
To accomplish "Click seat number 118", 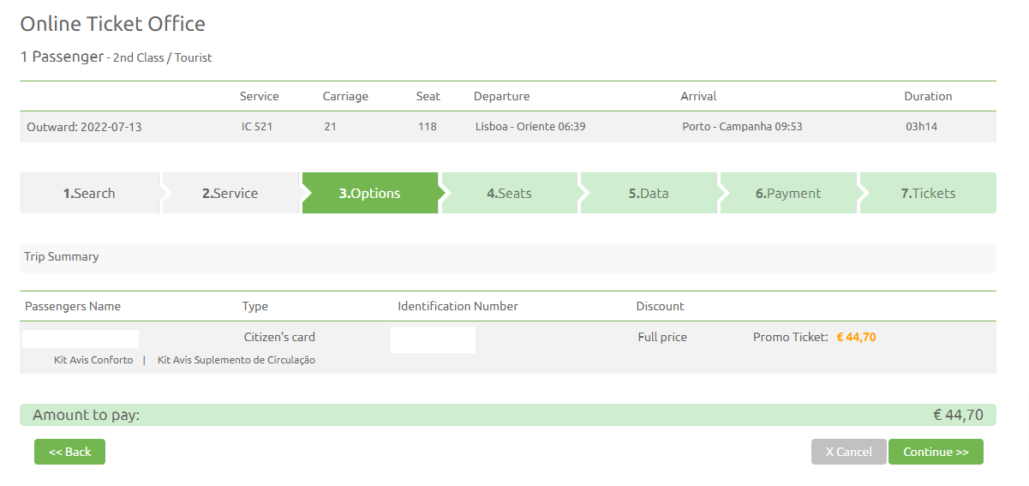I will pyautogui.click(x=428, y=127).
